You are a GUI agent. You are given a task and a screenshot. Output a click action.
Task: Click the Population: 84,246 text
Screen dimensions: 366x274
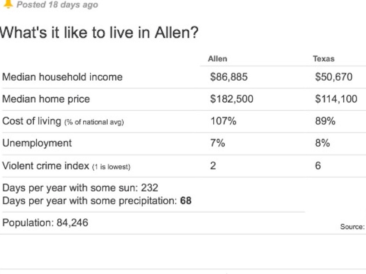[x=45, y=223]
